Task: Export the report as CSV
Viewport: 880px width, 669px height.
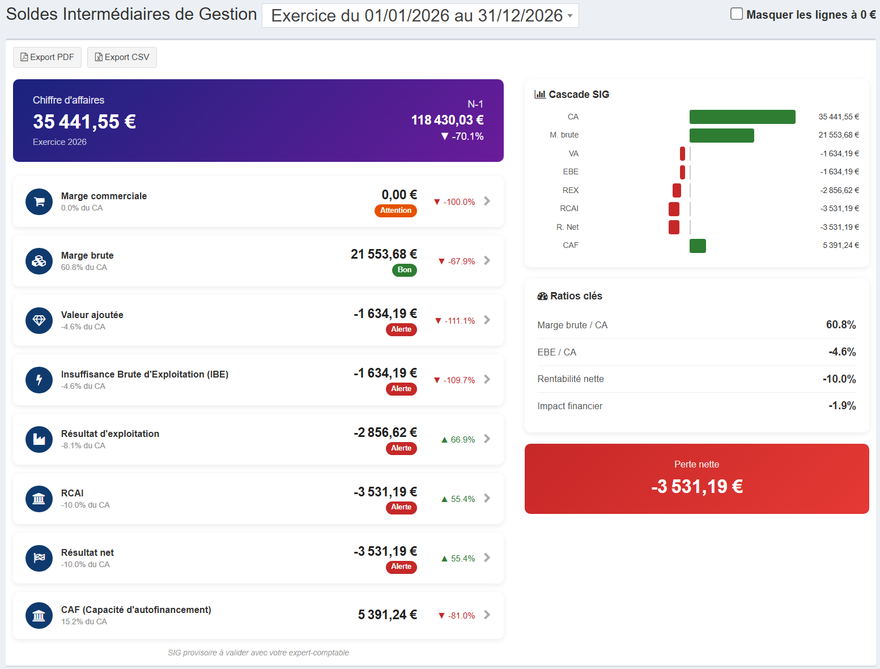Action: point(122,57)
